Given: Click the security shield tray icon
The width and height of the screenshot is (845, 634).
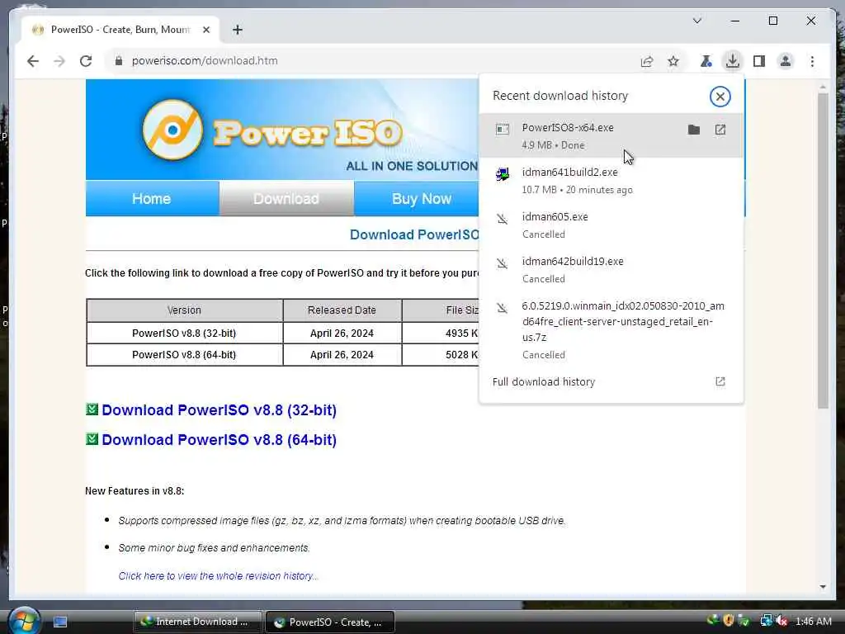Looking at the screenshot, I should coord(729,621).
